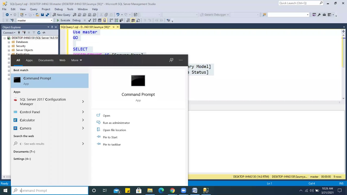Click the taskbar search input box

(x=50, y=190)
